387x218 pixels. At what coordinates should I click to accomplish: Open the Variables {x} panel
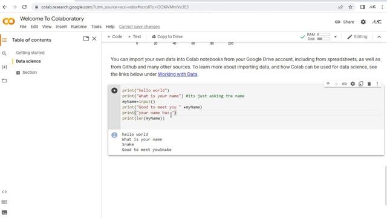(4, 67)
